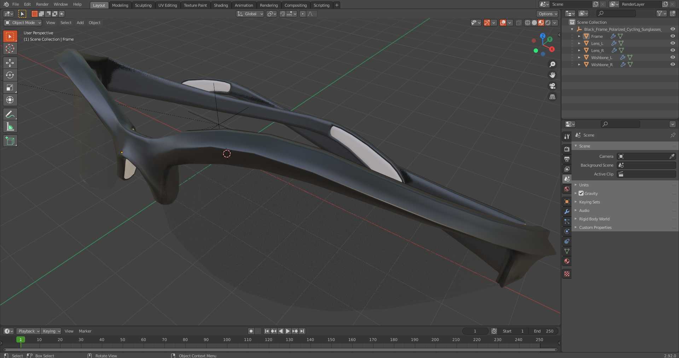Toggle show overlays button in viewport header
Screen dimensions: 679x358
click(x=503, y=23)
